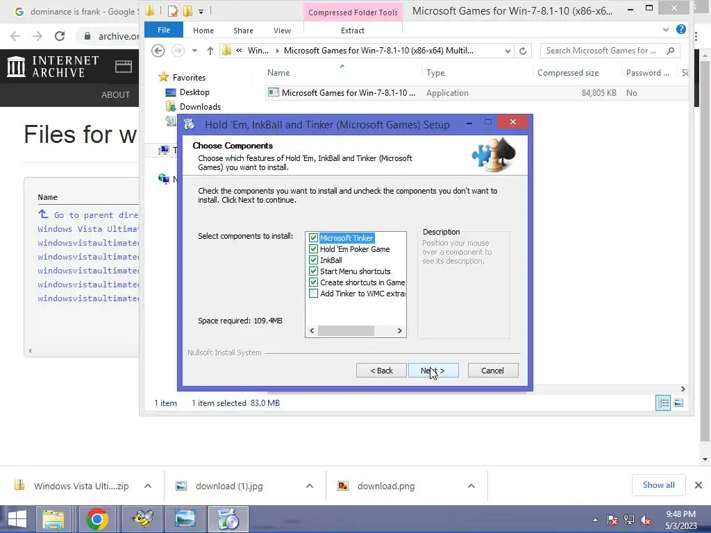Uncheck the InkBall component
Viewport: 711px width, 533px height.
(x=313, y=260)
